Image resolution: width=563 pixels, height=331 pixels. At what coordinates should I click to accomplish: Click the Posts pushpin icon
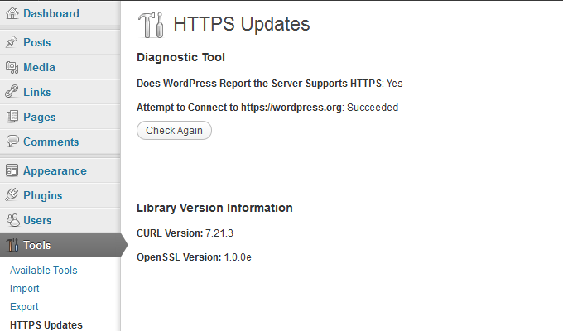pos(12,42)
